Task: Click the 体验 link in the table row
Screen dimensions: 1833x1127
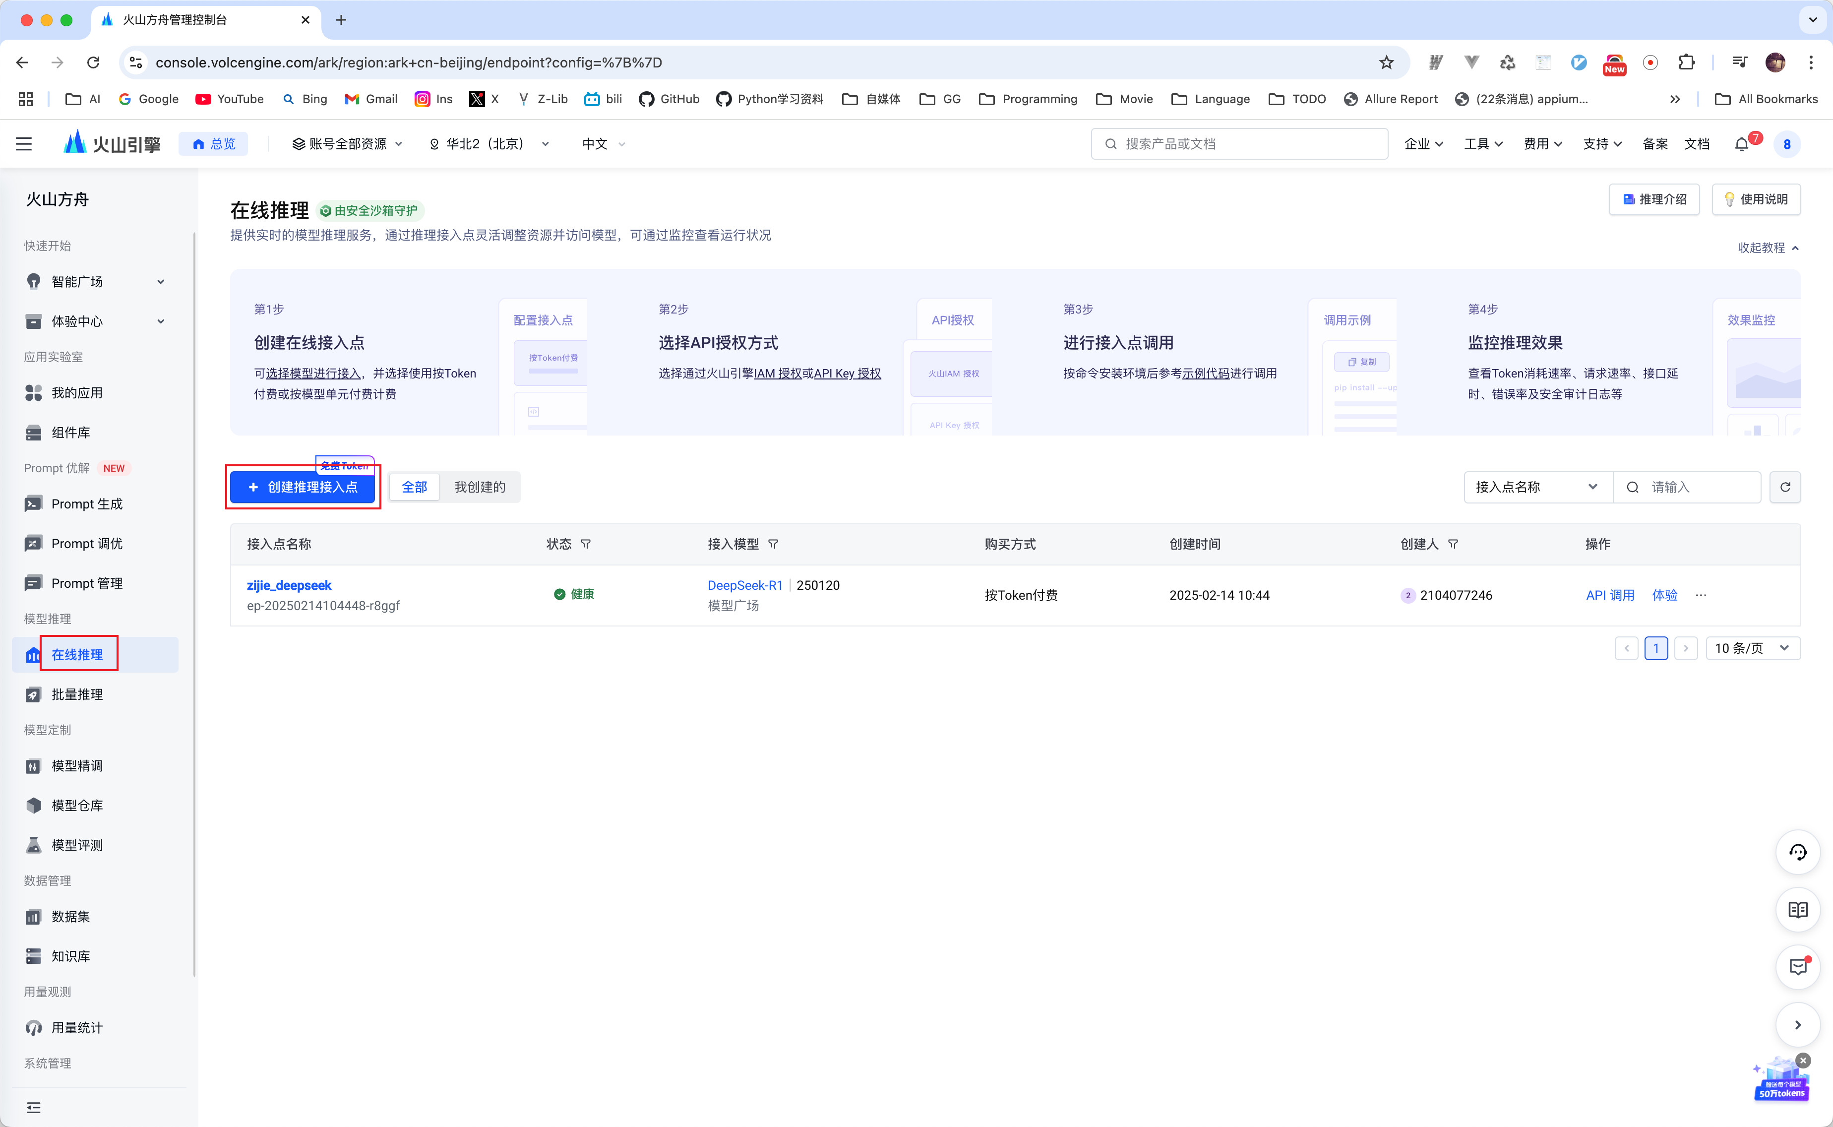Action: tap(1664, 595)
